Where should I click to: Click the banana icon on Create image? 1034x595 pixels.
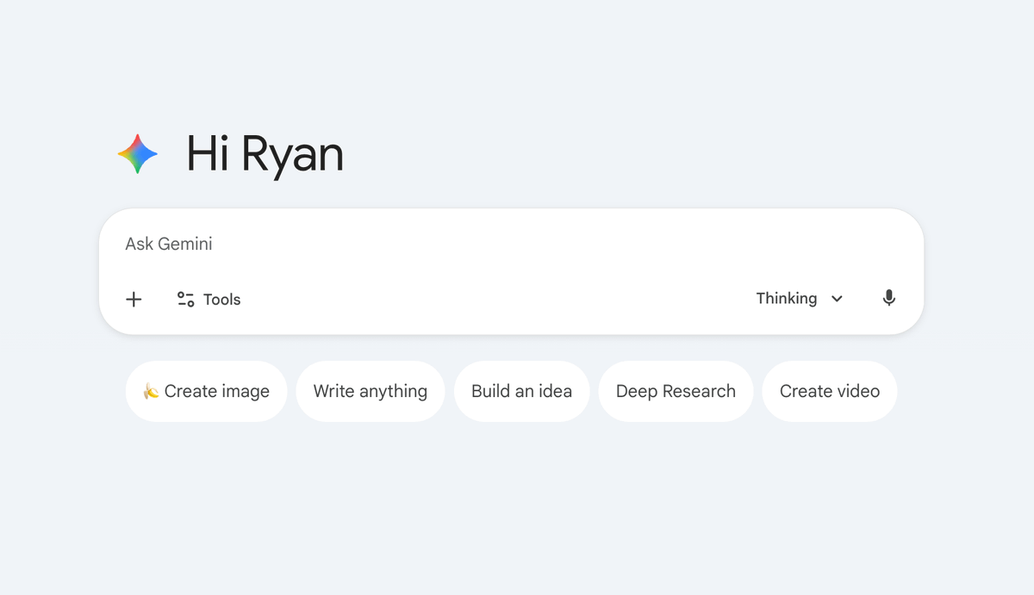click(x=151, y=391)
